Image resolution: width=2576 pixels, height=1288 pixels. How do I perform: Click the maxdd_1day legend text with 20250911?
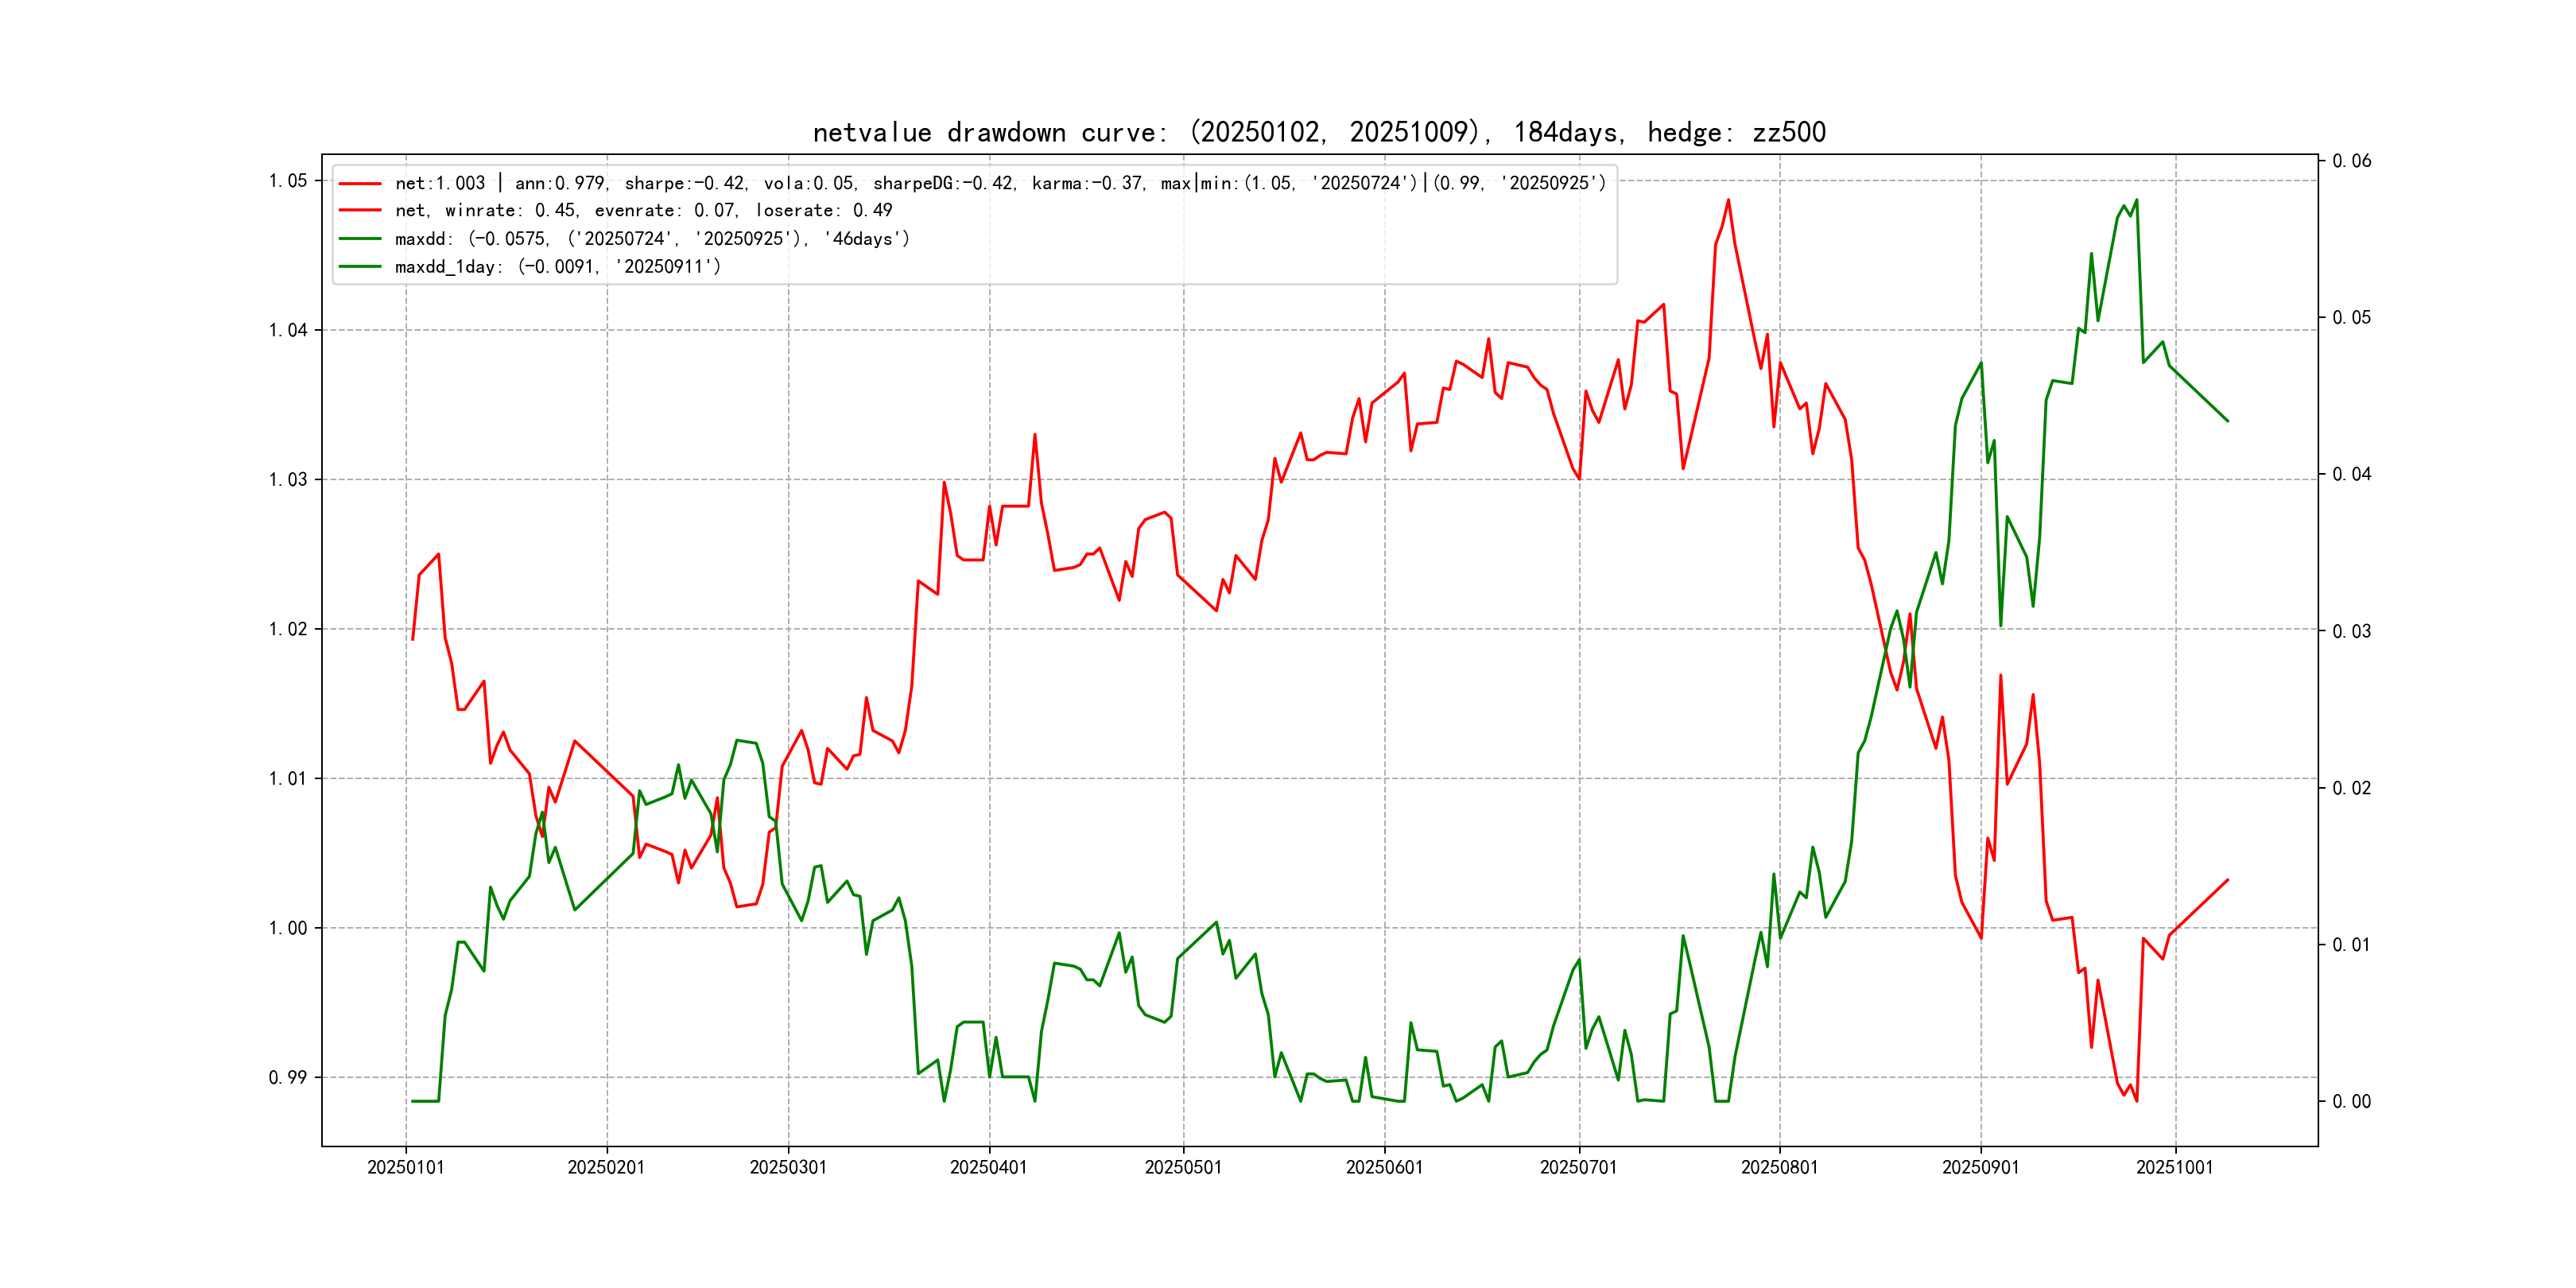(x=557, y=267)
